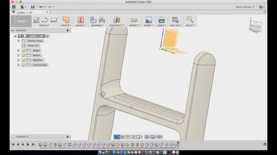The image size is (277, 155).
Task: Collapse the BROWSER panel with double arrows
Action: click(x=13, y=31)
